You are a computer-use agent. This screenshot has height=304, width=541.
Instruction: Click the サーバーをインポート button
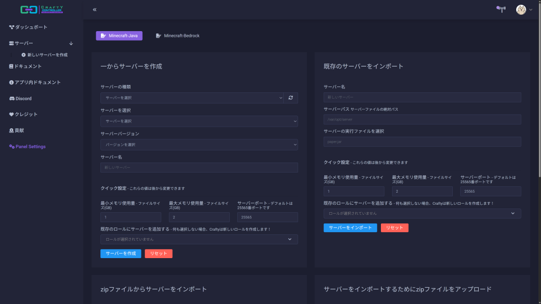[350, 228]
